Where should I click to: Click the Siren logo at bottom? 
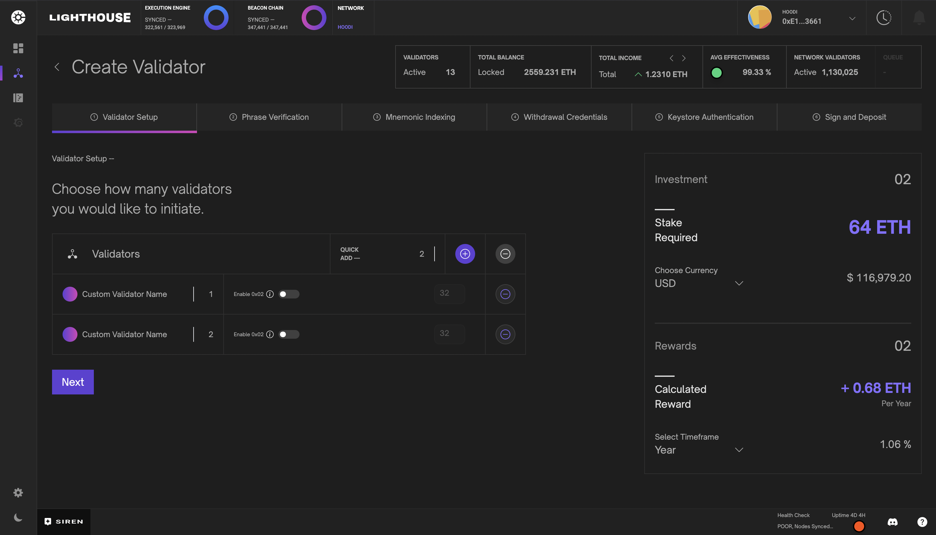(x=63, y=521)
